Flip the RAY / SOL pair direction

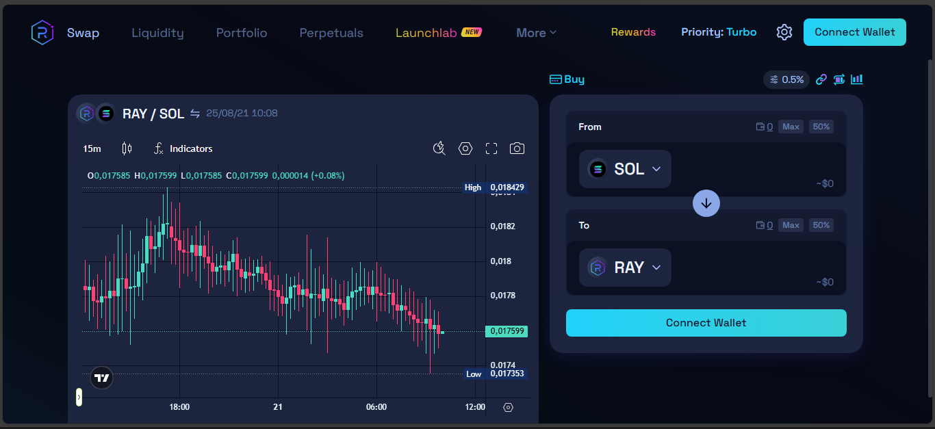click(195, 114)
